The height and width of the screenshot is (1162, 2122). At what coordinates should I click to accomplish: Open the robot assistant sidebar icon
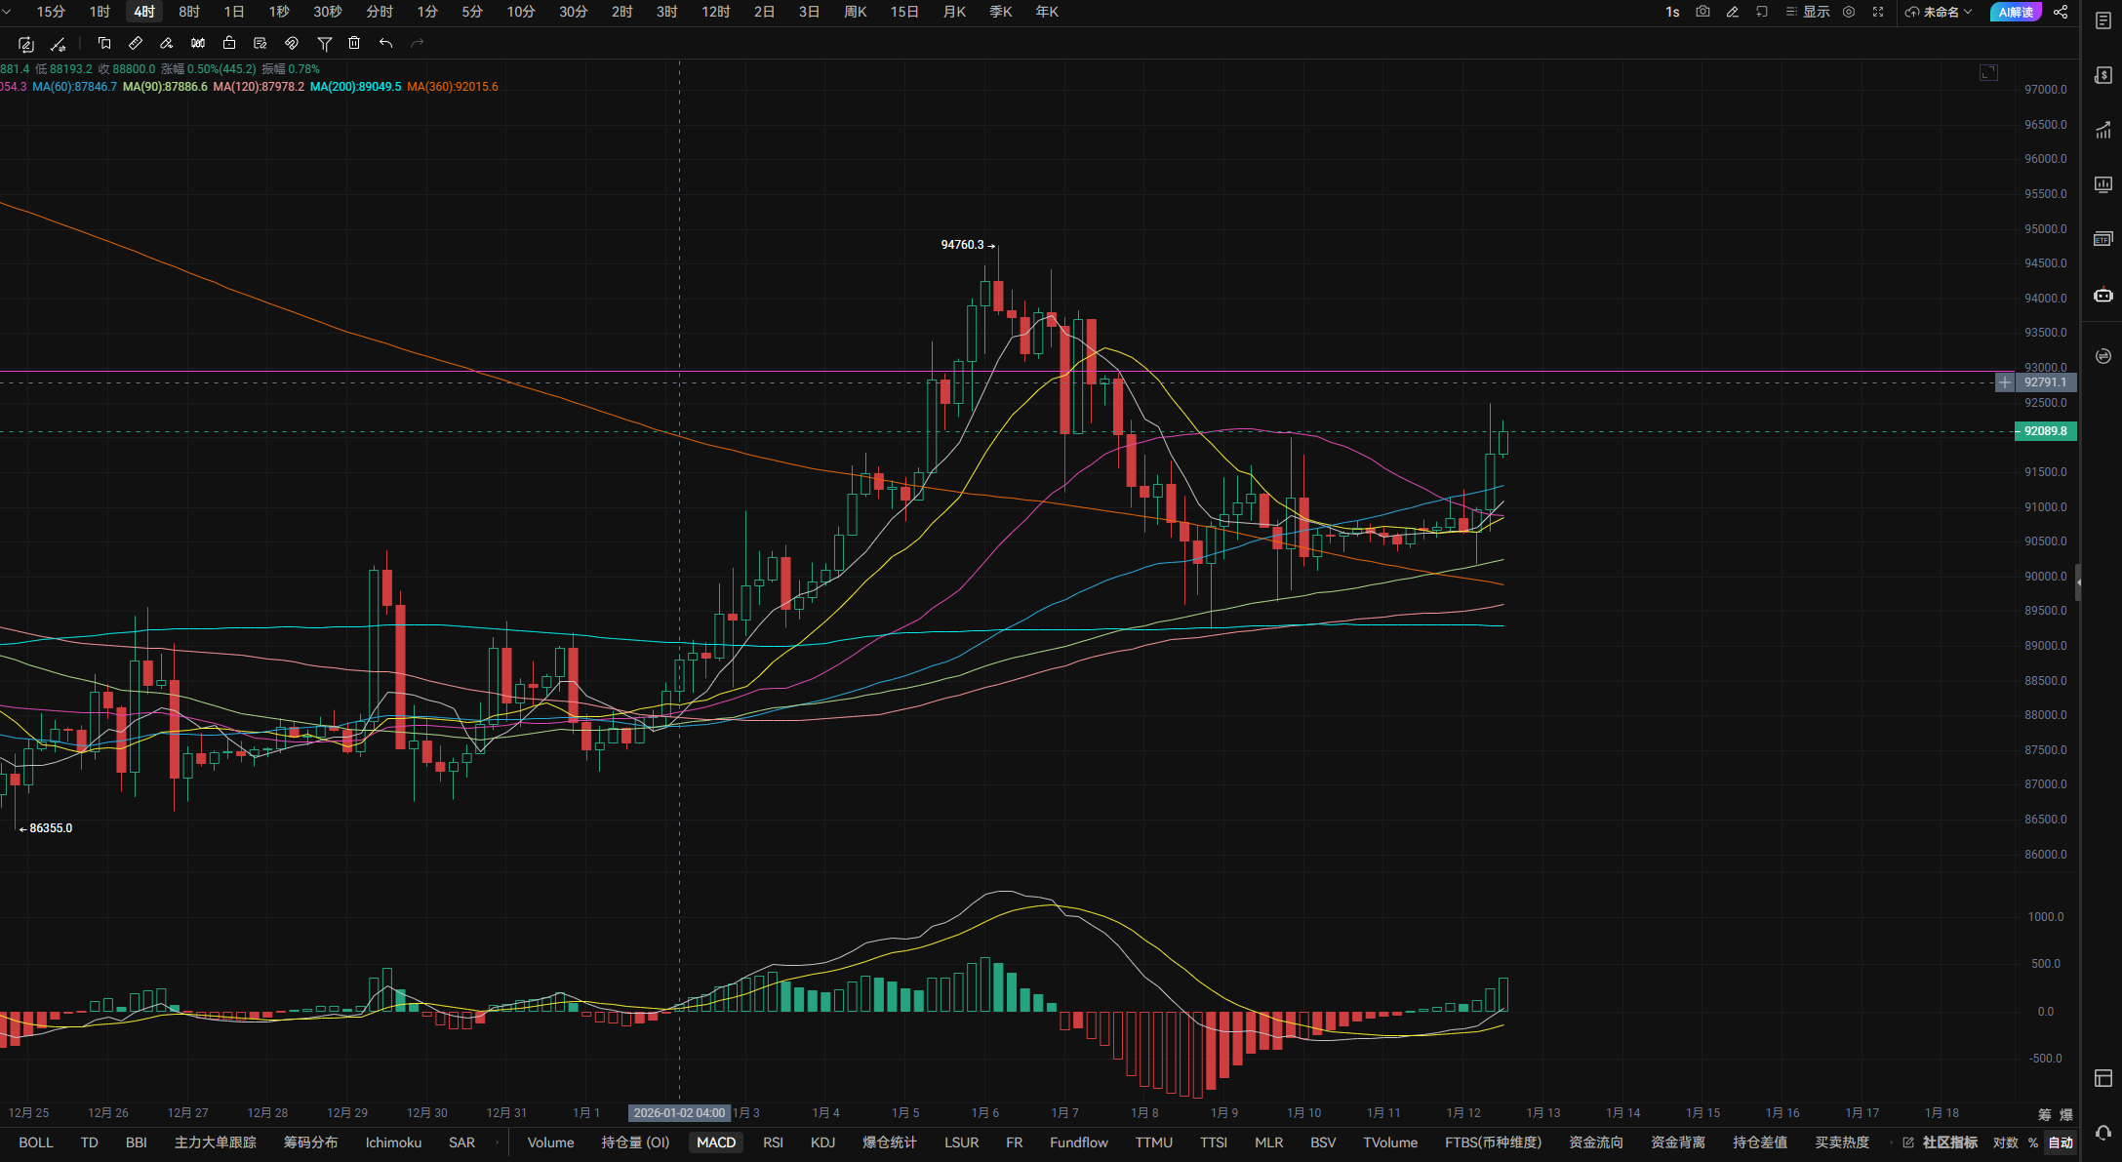pos(2102,295)
